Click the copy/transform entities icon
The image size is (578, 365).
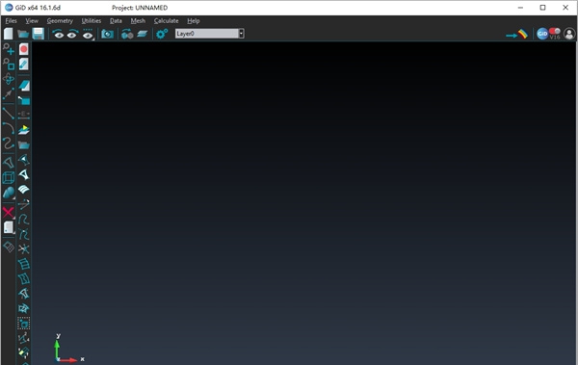point(127,35)
